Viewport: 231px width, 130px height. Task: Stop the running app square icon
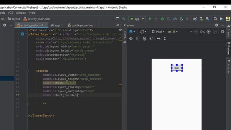tap(187, 19)
